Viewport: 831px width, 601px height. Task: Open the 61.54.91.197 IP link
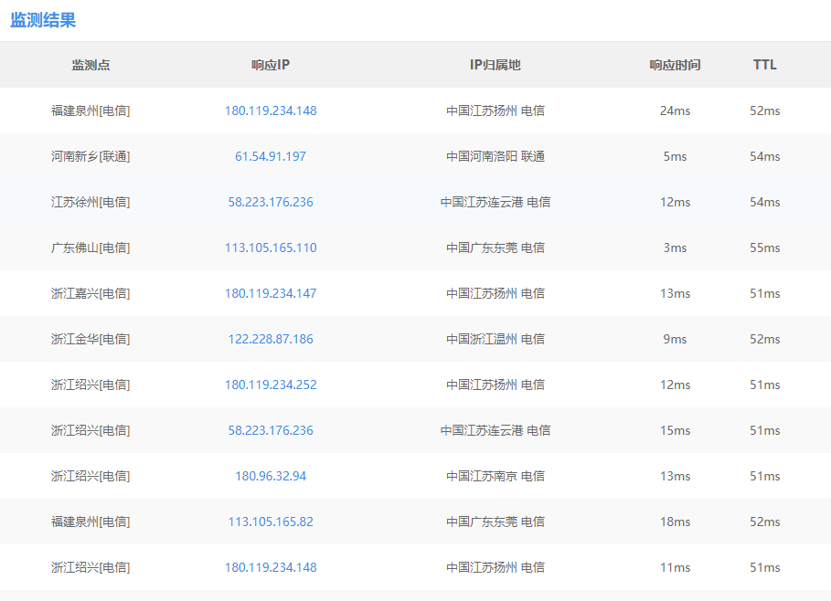[x=271, y=156]
